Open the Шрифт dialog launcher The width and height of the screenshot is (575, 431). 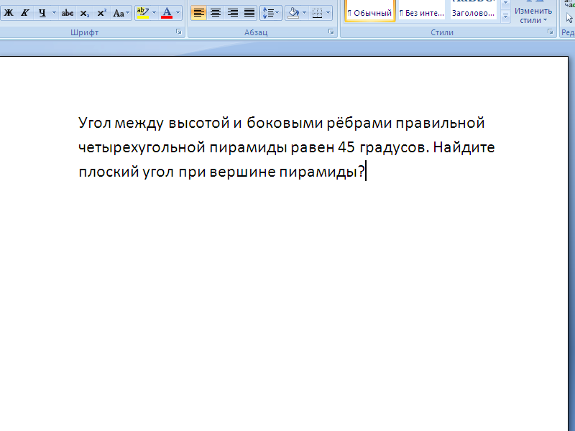click(178, 32)
